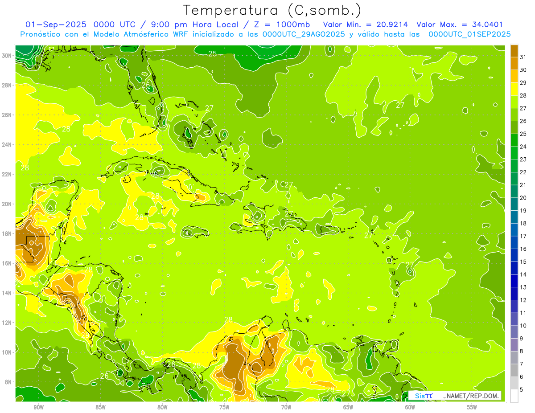Click color scale value 15

523,262
